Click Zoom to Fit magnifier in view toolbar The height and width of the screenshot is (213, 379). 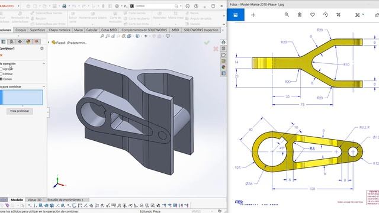pos(102,36)
